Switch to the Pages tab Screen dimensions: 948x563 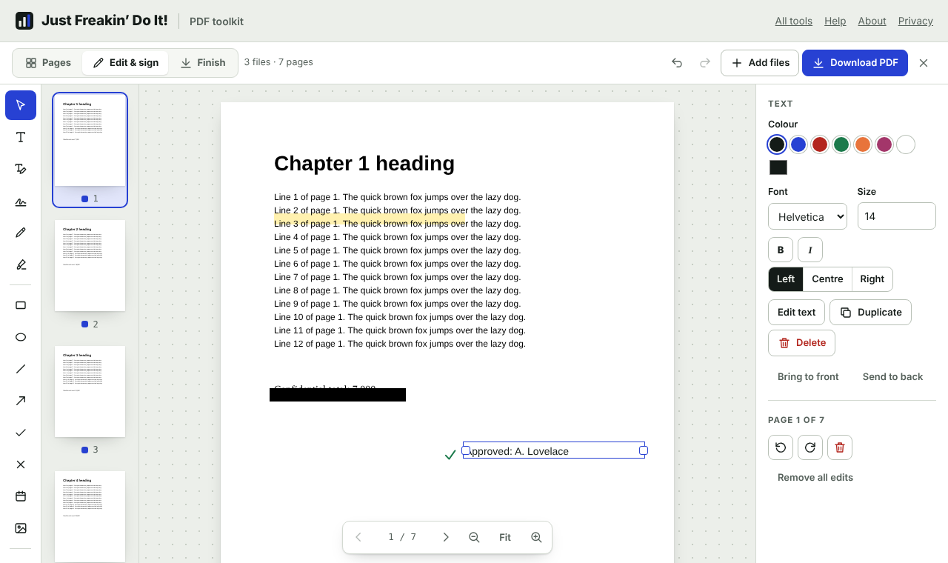point(48,63)
